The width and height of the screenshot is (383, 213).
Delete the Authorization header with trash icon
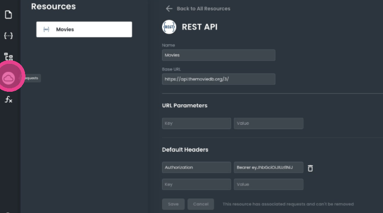pyautogui.click(x=310, y=168)
